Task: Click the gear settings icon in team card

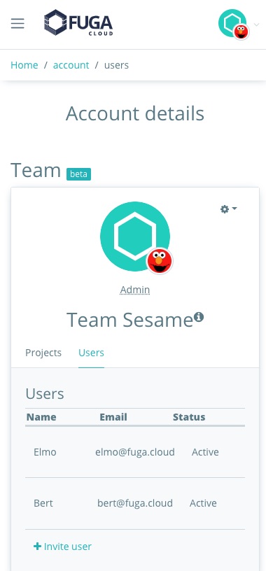Action: (225, 209)
